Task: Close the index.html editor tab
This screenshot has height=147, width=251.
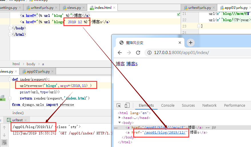Action: (114, 7)
